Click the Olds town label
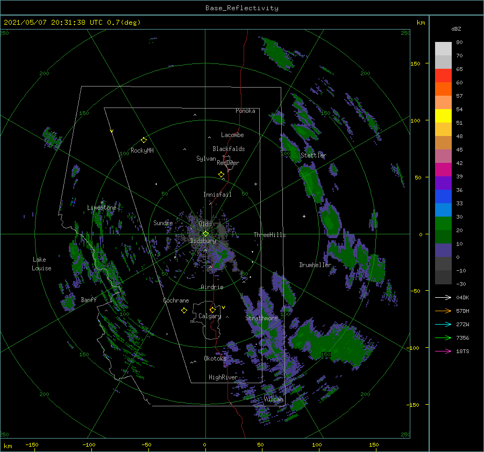Viewport: 484px width, 452px height. pos(205,224)
